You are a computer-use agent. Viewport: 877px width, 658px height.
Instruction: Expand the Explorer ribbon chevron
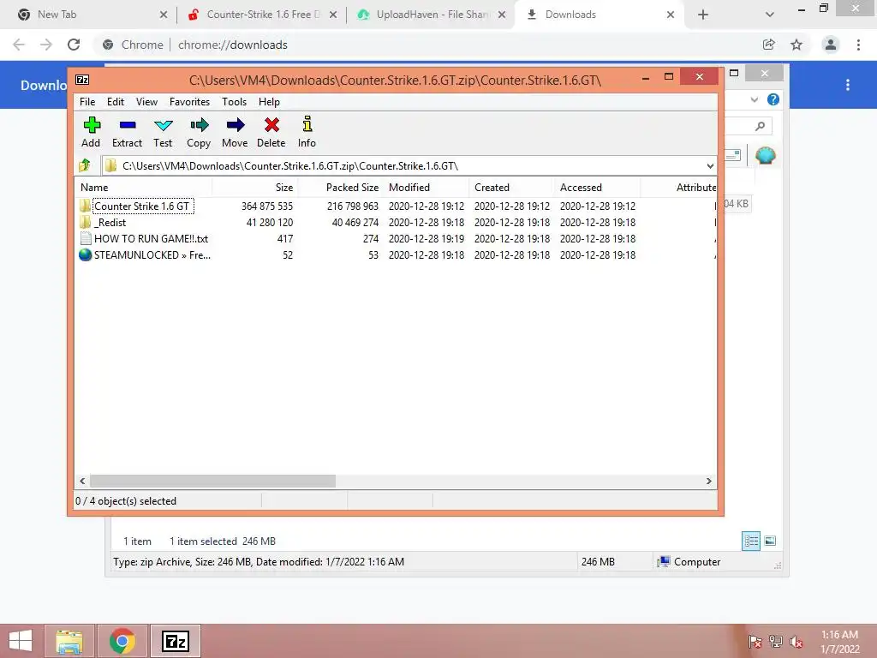coord(755,99)
